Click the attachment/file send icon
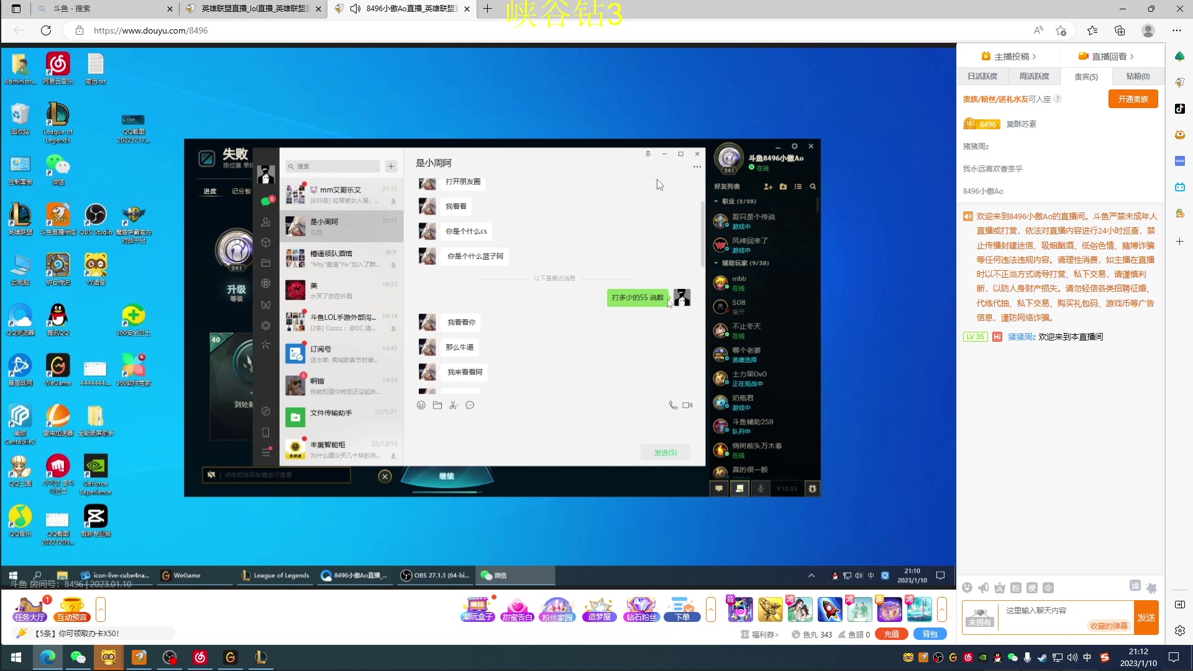Image resolution: width=1193 pixels, height=671 pixels. point(437,404)
